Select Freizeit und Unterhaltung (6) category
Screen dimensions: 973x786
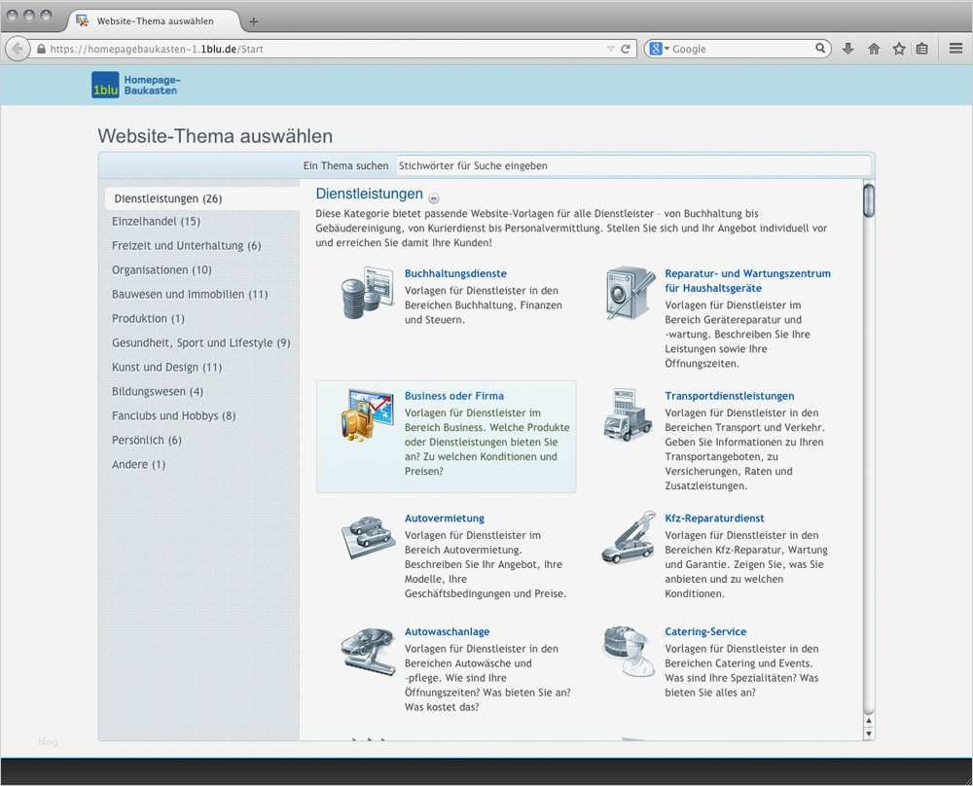click(x=186, y=246)
